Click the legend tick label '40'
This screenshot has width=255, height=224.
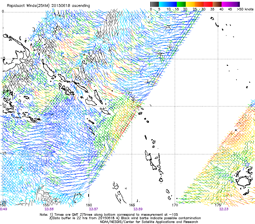[x=221, y=9]
